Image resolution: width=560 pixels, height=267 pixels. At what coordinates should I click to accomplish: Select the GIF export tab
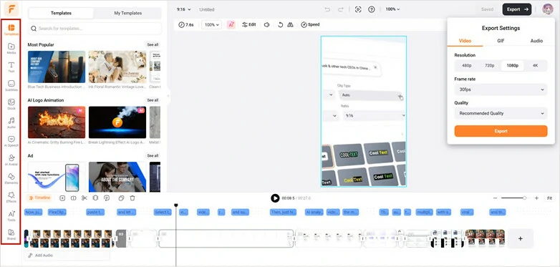tap(501, 41)
